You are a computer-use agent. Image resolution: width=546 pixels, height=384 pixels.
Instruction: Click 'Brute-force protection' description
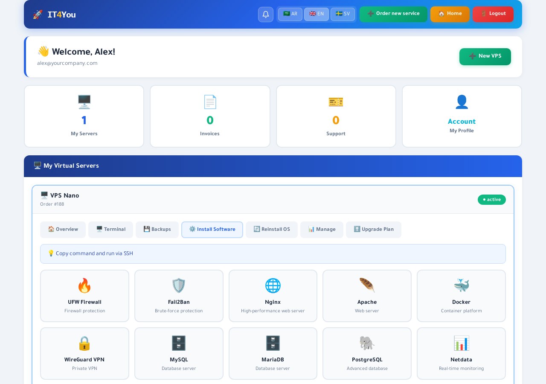click(179, 311)
